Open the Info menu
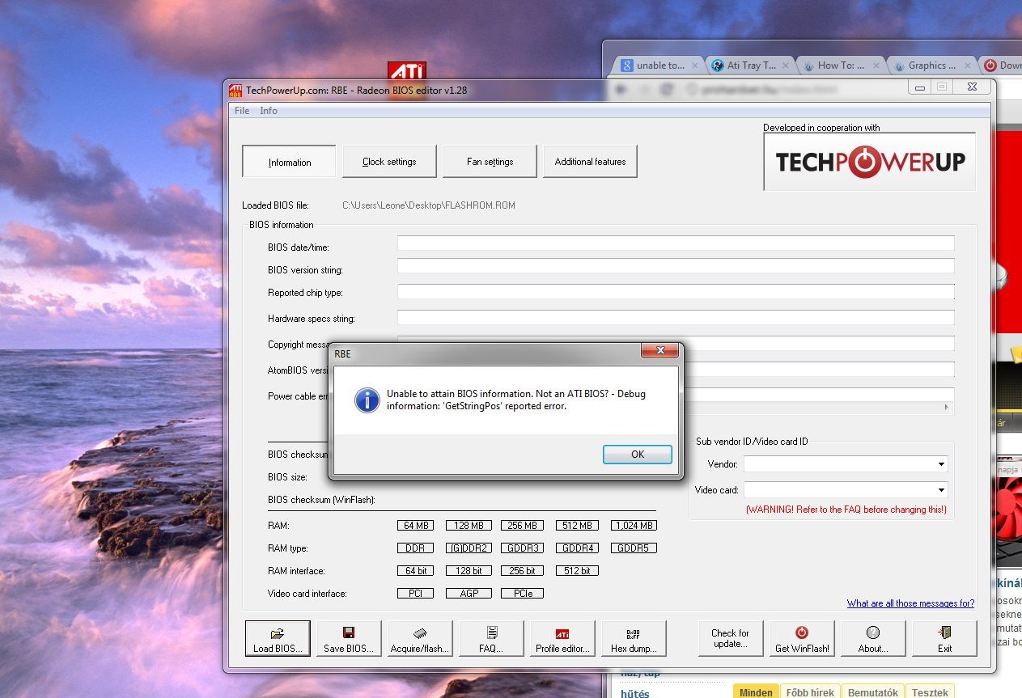This screenshot has width=1022, height=698. pos(269,111)
